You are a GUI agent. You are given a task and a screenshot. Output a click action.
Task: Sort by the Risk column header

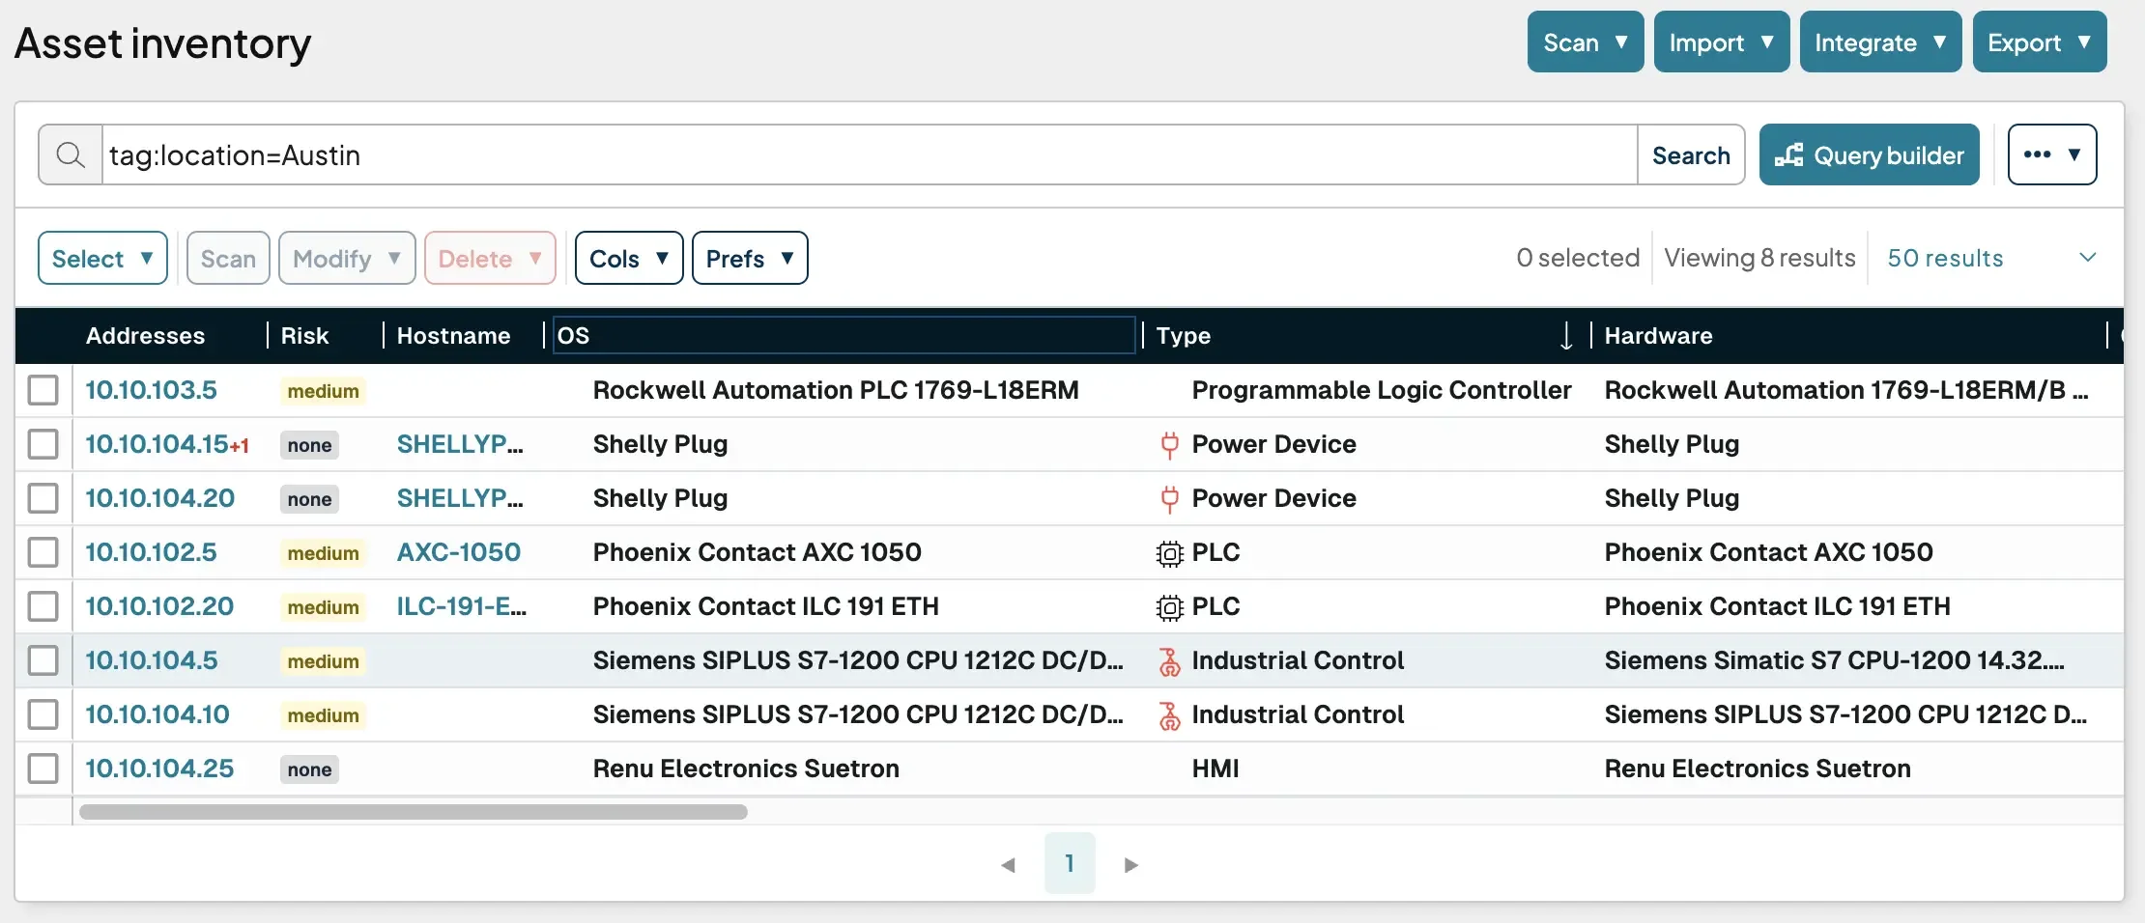point(304,336)
